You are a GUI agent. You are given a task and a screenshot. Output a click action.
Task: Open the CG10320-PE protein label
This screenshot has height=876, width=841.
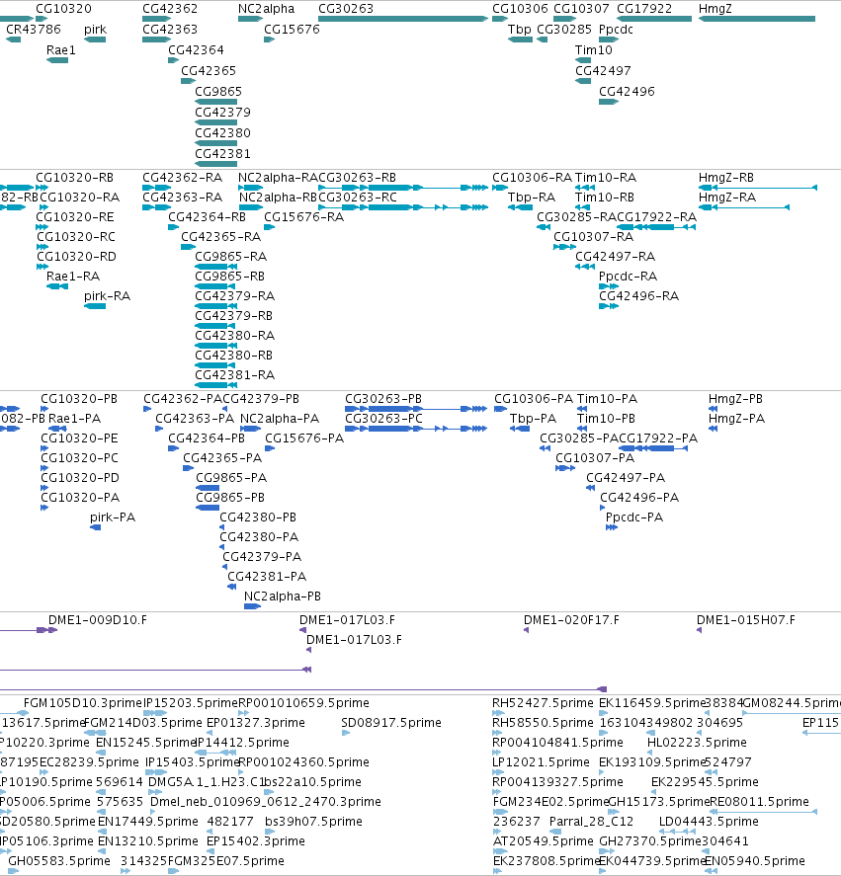[79, 438]
